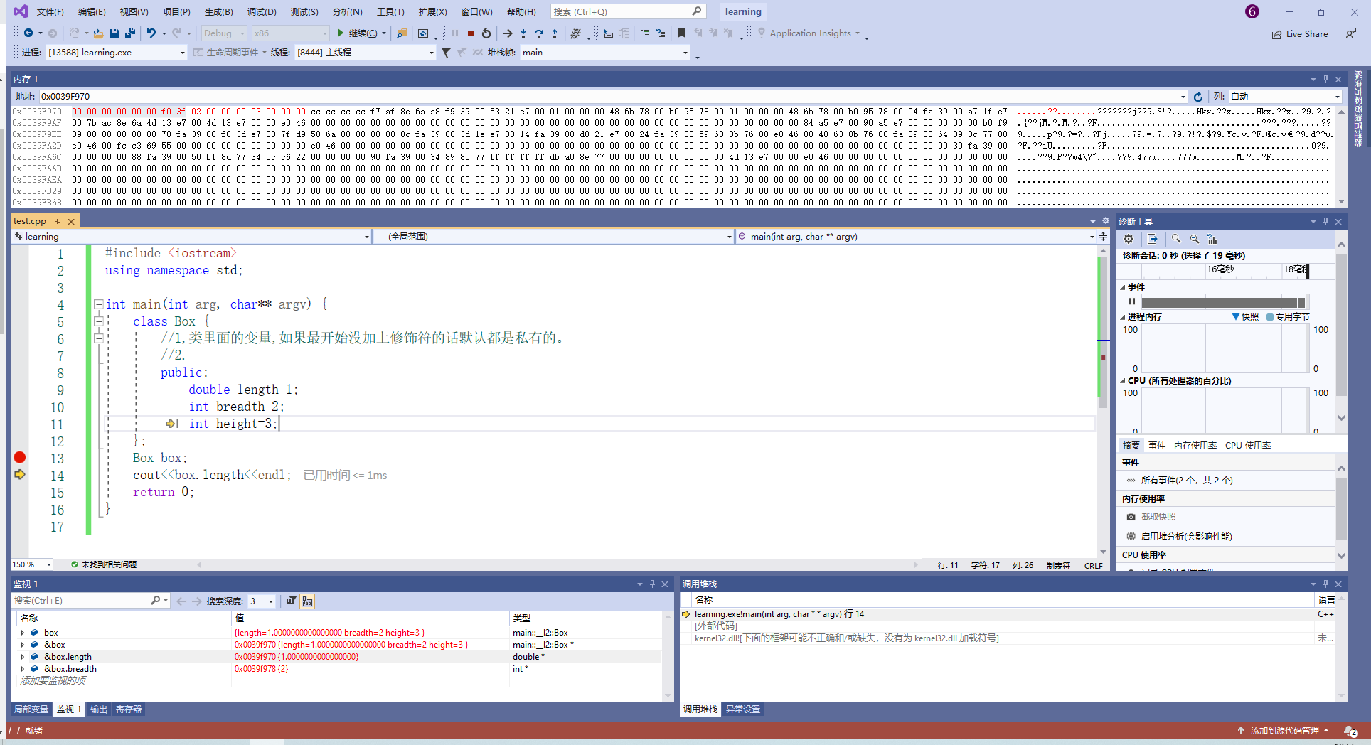Open the 调试(D) menu
Screen dimensions: 1371x745
point(261,11)
